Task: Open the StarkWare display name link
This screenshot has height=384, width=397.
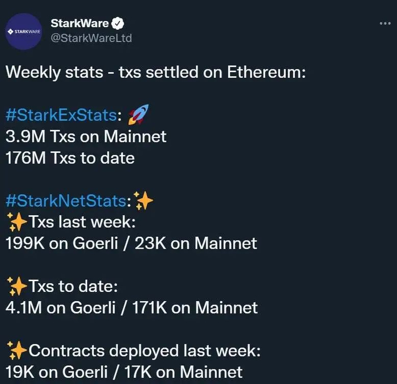Action: [x=79, y=23]
